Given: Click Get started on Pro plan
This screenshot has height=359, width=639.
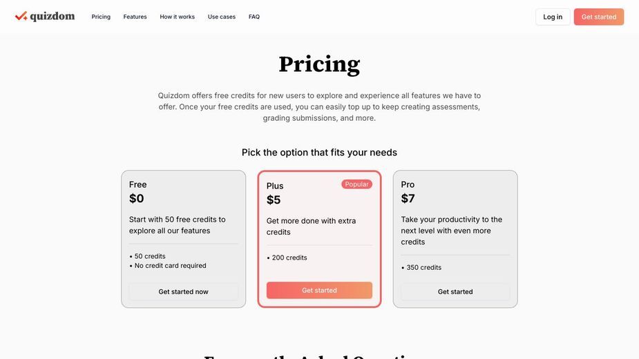Looking at the screenshot, I should (455, 292).
